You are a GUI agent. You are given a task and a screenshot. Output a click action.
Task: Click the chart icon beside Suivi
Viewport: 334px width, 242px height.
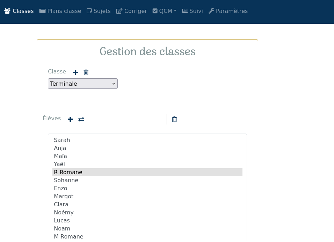point(185,11)
